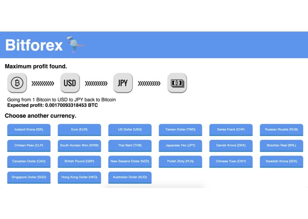Screen dimensions: 308x219
Task: Select Canadian Dollar (CAD) currency
Action: pos(29,161)
